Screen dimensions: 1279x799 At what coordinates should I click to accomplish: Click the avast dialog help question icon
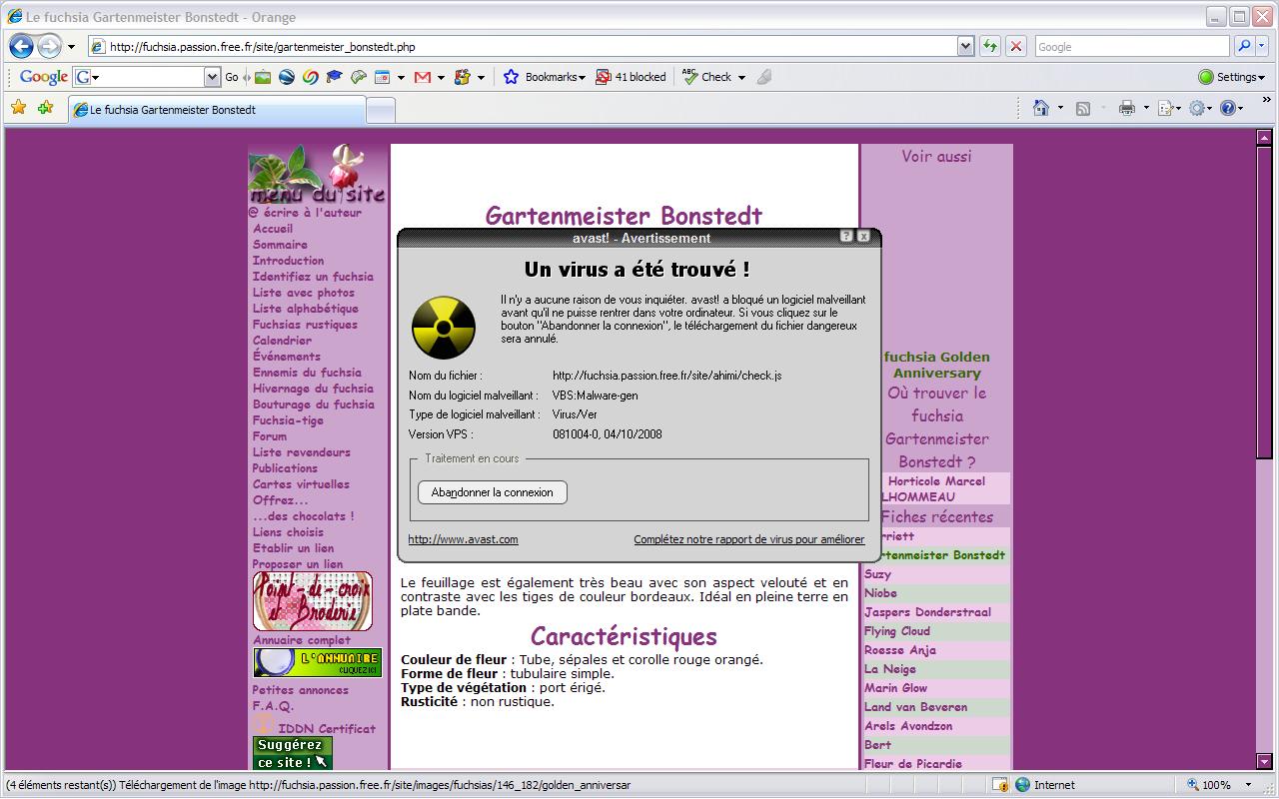(846, 237)
